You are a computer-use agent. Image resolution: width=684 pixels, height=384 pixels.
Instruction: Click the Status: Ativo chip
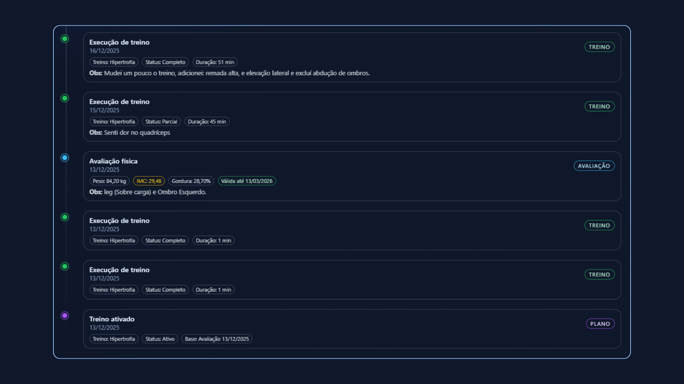pyautogui.click(x=160, y=339)
